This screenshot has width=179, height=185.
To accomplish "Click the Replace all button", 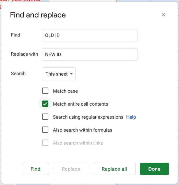I will click(x=114, y=169).
